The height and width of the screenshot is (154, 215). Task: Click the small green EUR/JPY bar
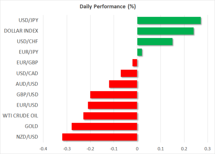point(139,52)
